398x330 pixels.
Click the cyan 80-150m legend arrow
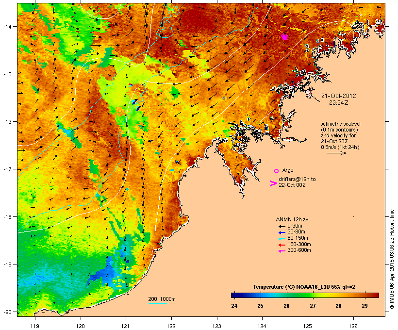(x=282, y=239)
